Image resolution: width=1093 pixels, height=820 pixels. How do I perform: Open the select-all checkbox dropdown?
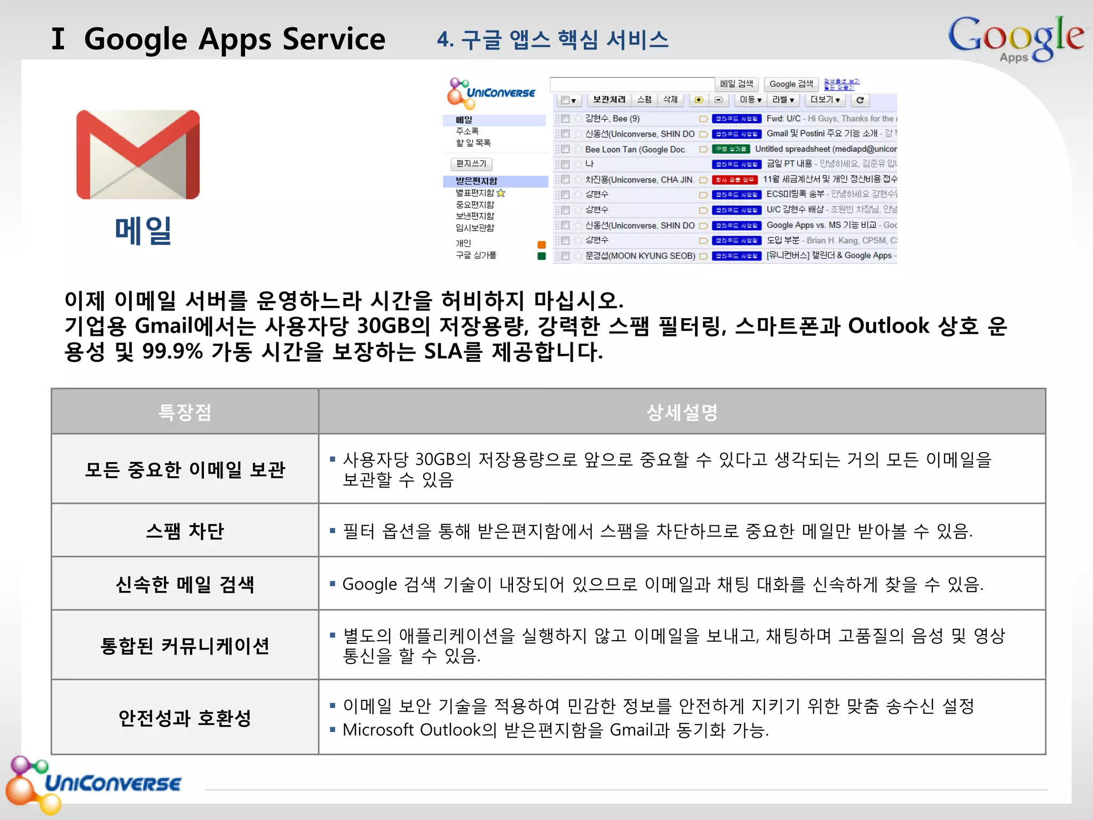(569, 100)
